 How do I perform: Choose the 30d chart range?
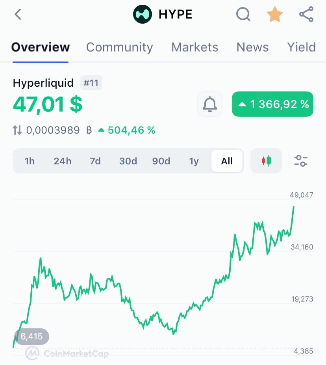tap(128, 161)
